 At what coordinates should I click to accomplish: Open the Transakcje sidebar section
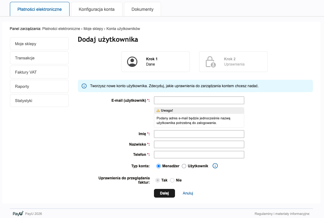(x=39, y=58)
